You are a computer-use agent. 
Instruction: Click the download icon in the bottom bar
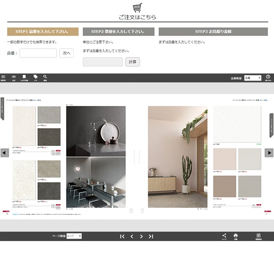tap(259, 236)
